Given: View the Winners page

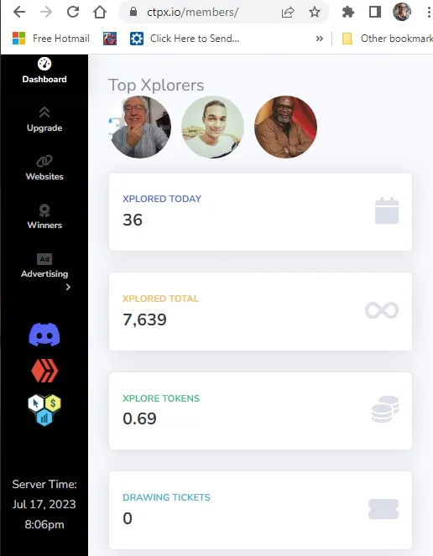Looking at the screenshot, I should coord(44,216).
